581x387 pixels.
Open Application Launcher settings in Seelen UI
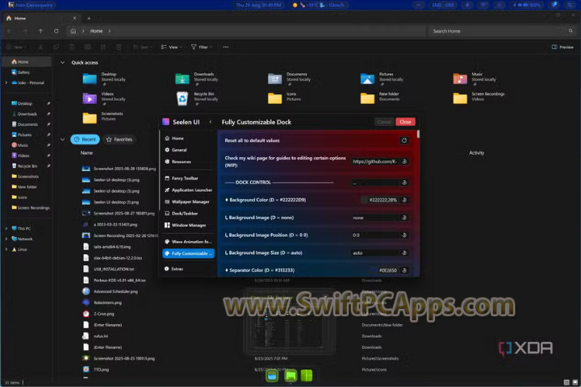[188, 190]
